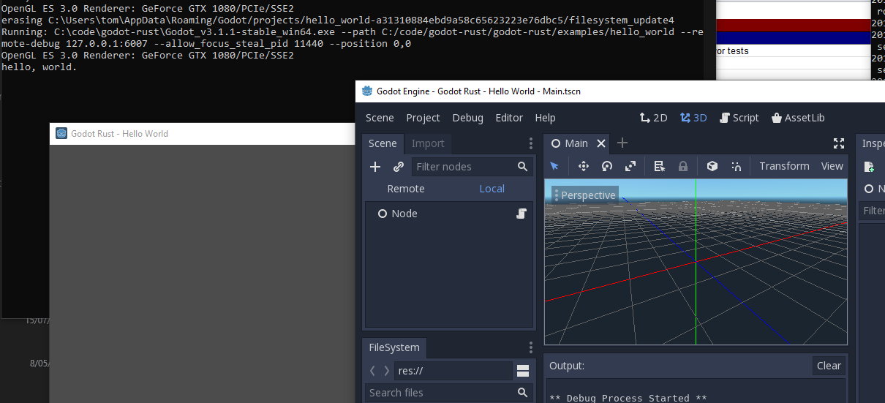Click 'hello, world.' line in console

point(39,67)
